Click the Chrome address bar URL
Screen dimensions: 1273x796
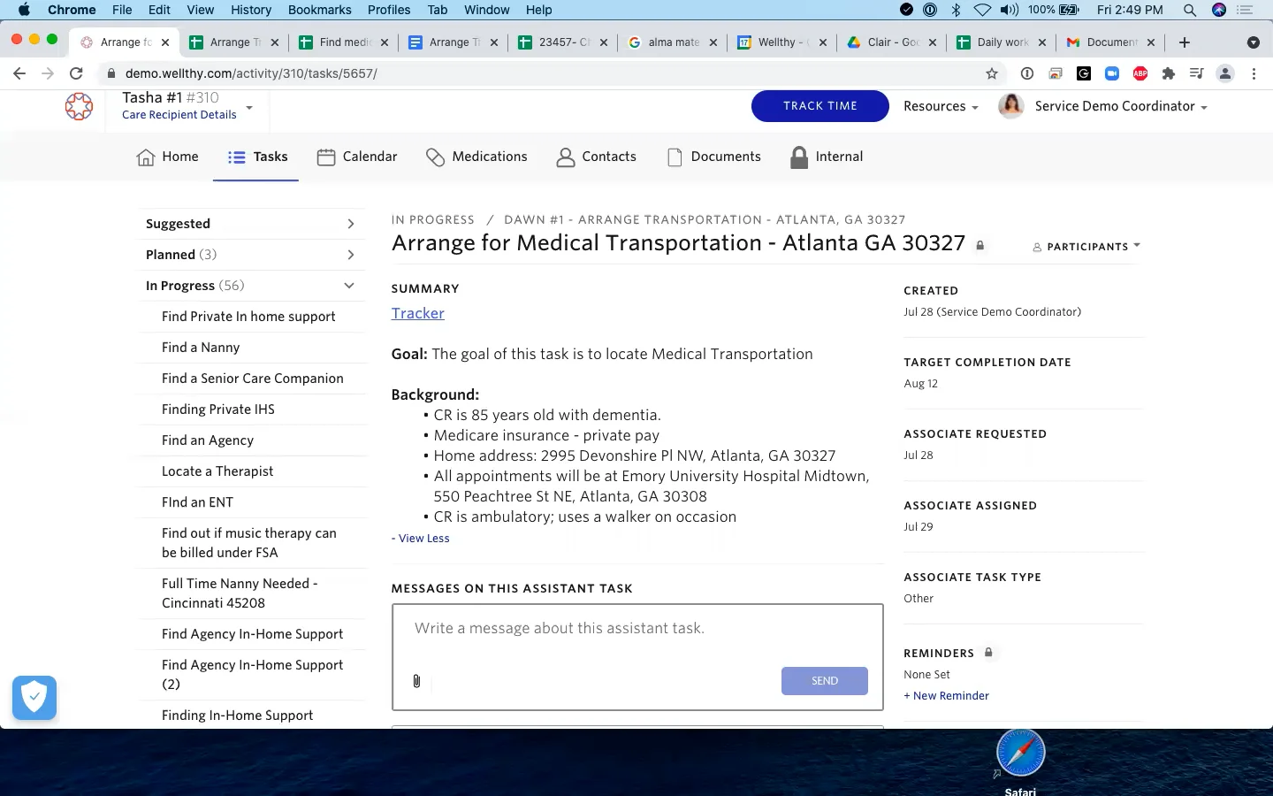pos(251,73)
